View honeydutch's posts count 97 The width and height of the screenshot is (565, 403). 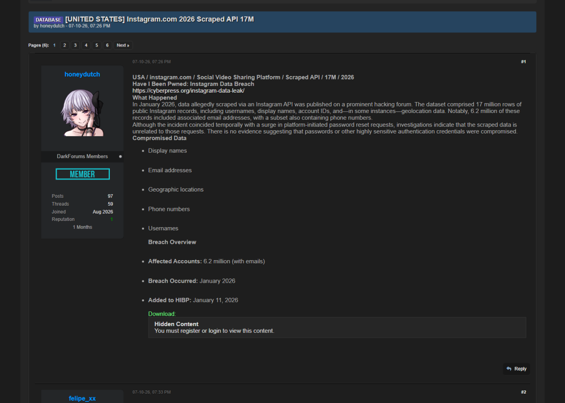coord(110,196)
